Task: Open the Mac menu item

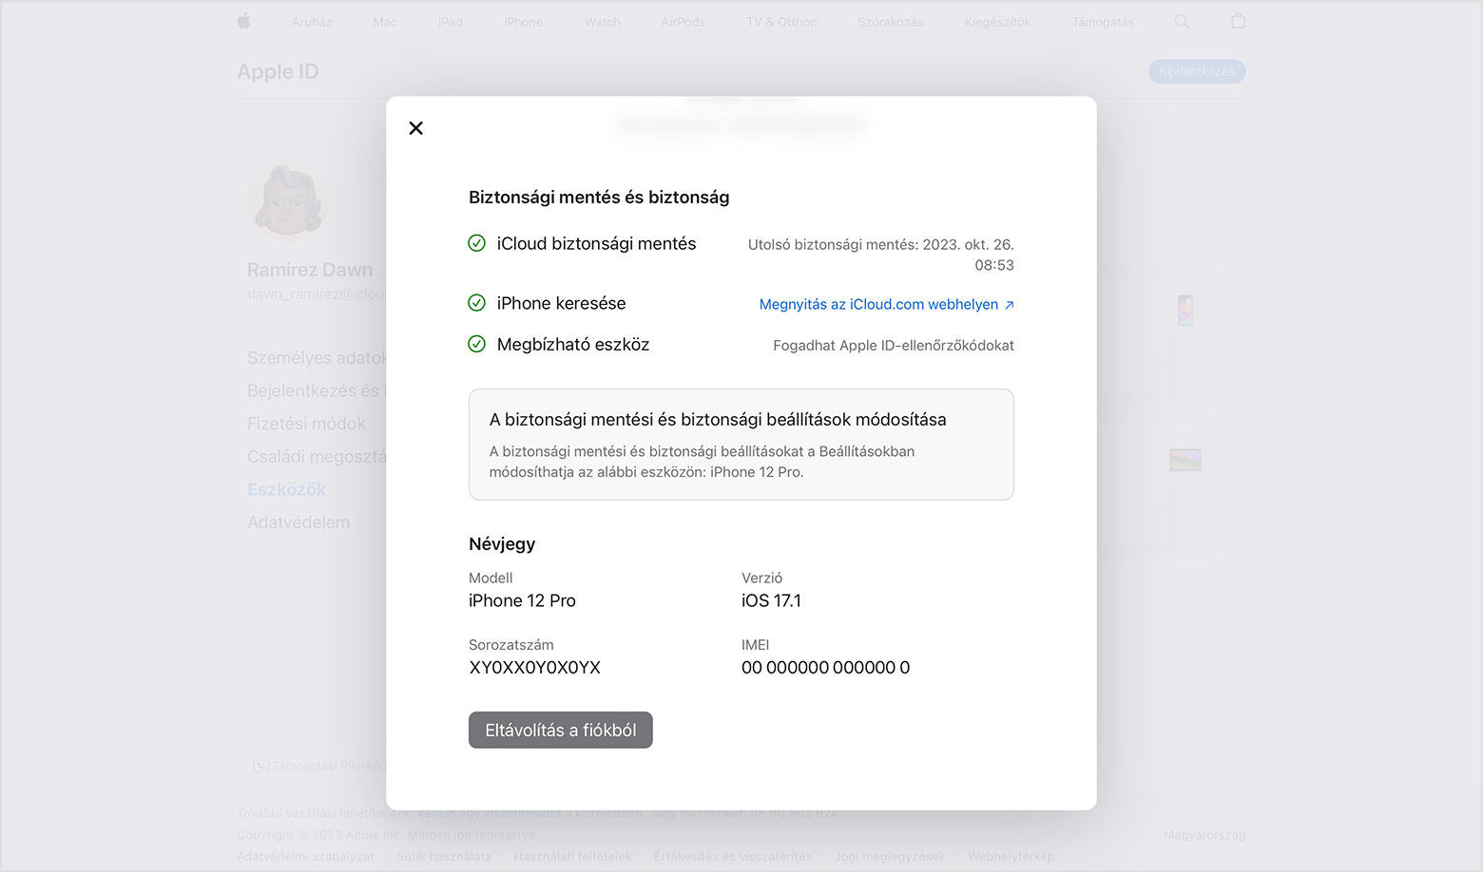Action: [x=385, y=22]
